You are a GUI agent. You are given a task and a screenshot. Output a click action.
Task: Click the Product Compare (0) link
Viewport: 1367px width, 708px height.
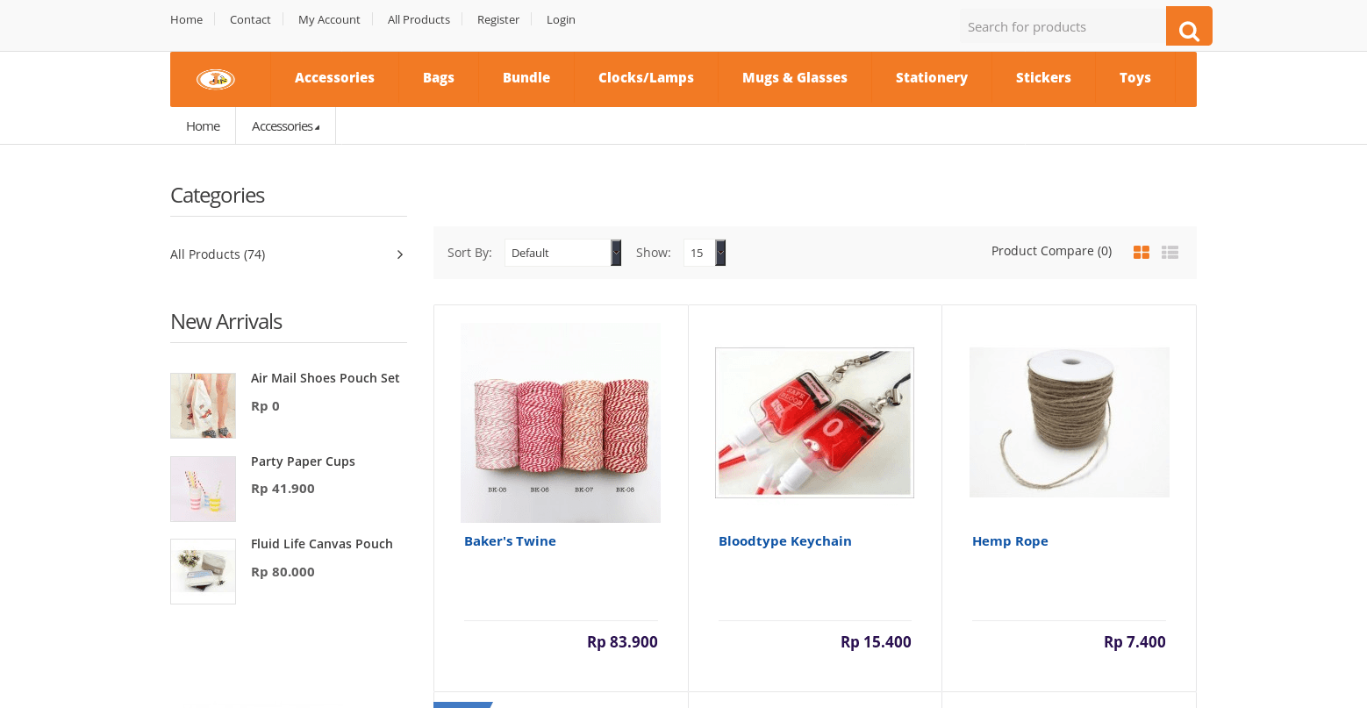[1051, 251]
